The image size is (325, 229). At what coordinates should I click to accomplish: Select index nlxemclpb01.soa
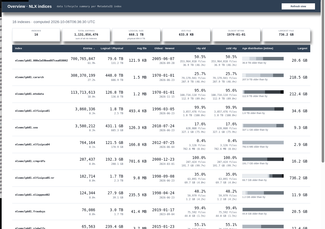(x=26, y=128)
